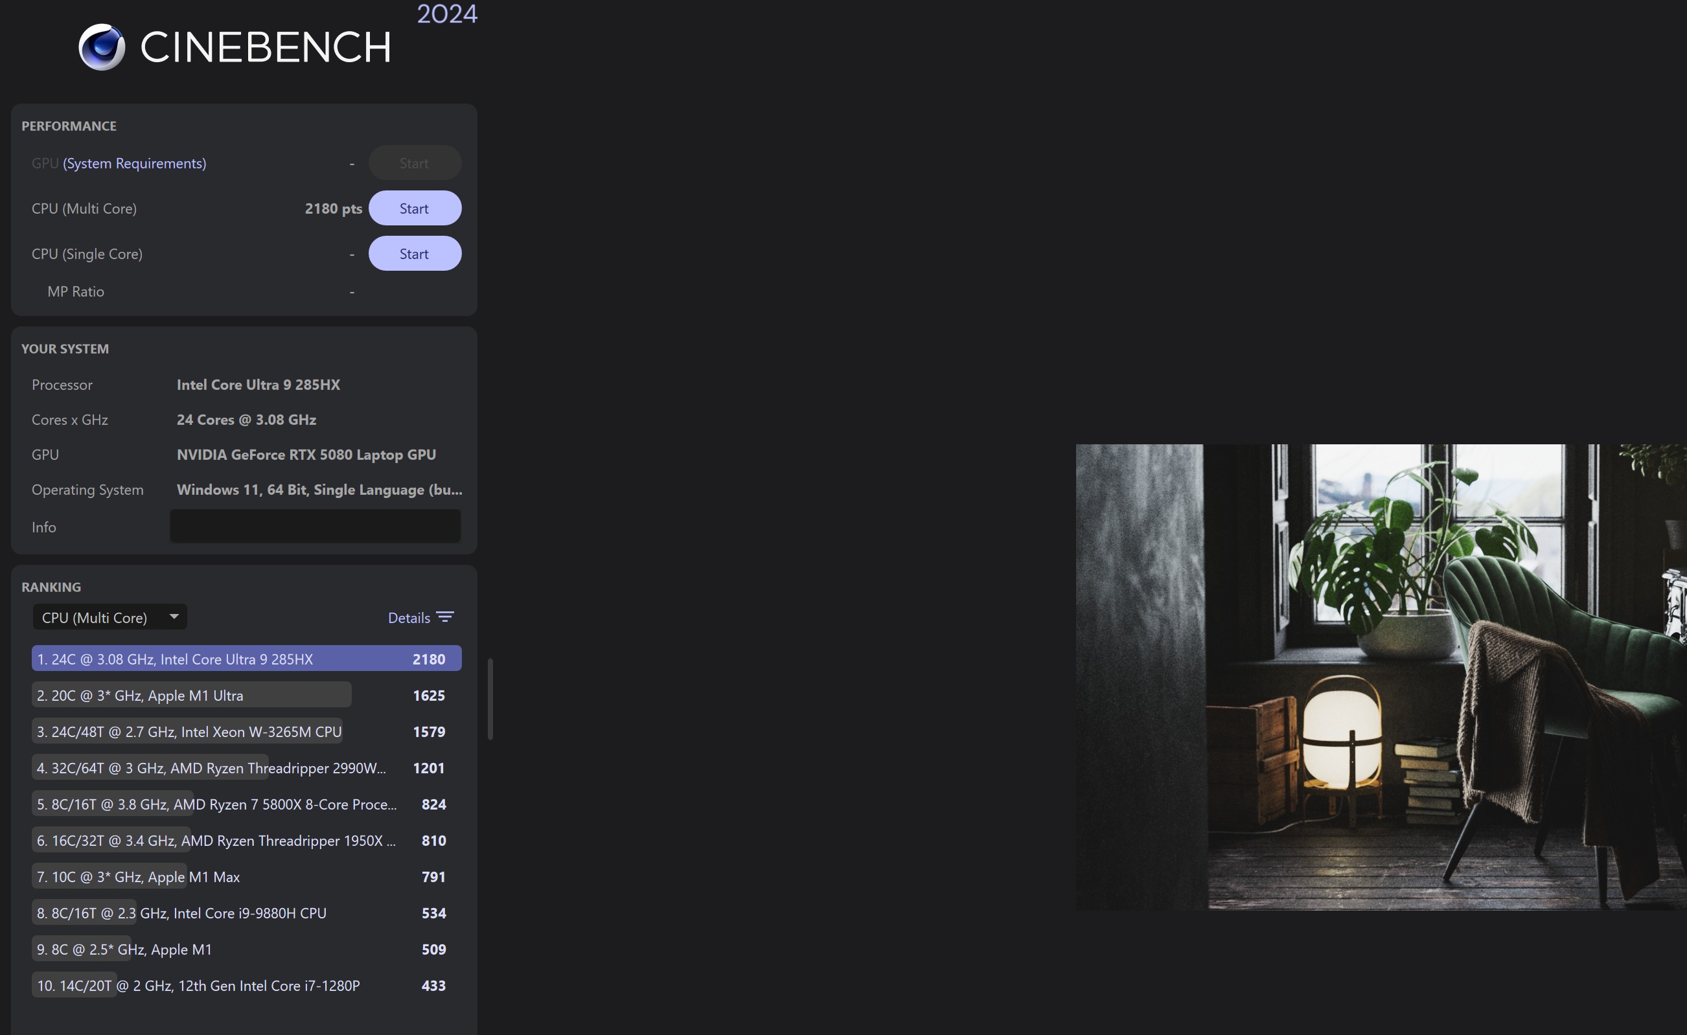Viewport: 1687px width, 1035px height.
Task: Click the ranking dropdown arrow icon
Action: [174, 617]
